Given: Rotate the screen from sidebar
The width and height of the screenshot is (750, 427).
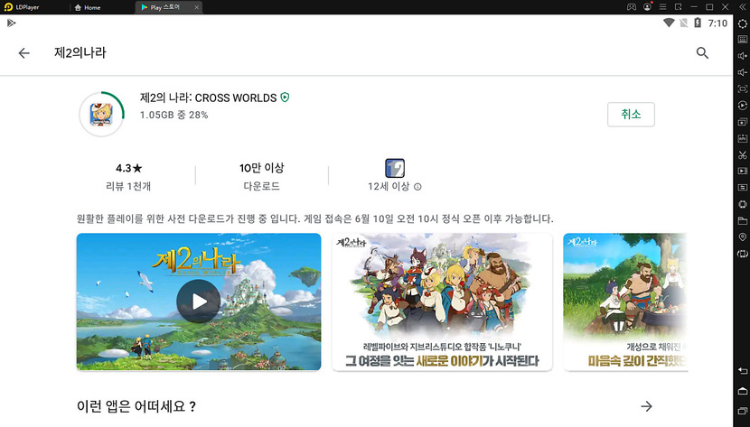Looking at the screenshot, I should point(743,254).
